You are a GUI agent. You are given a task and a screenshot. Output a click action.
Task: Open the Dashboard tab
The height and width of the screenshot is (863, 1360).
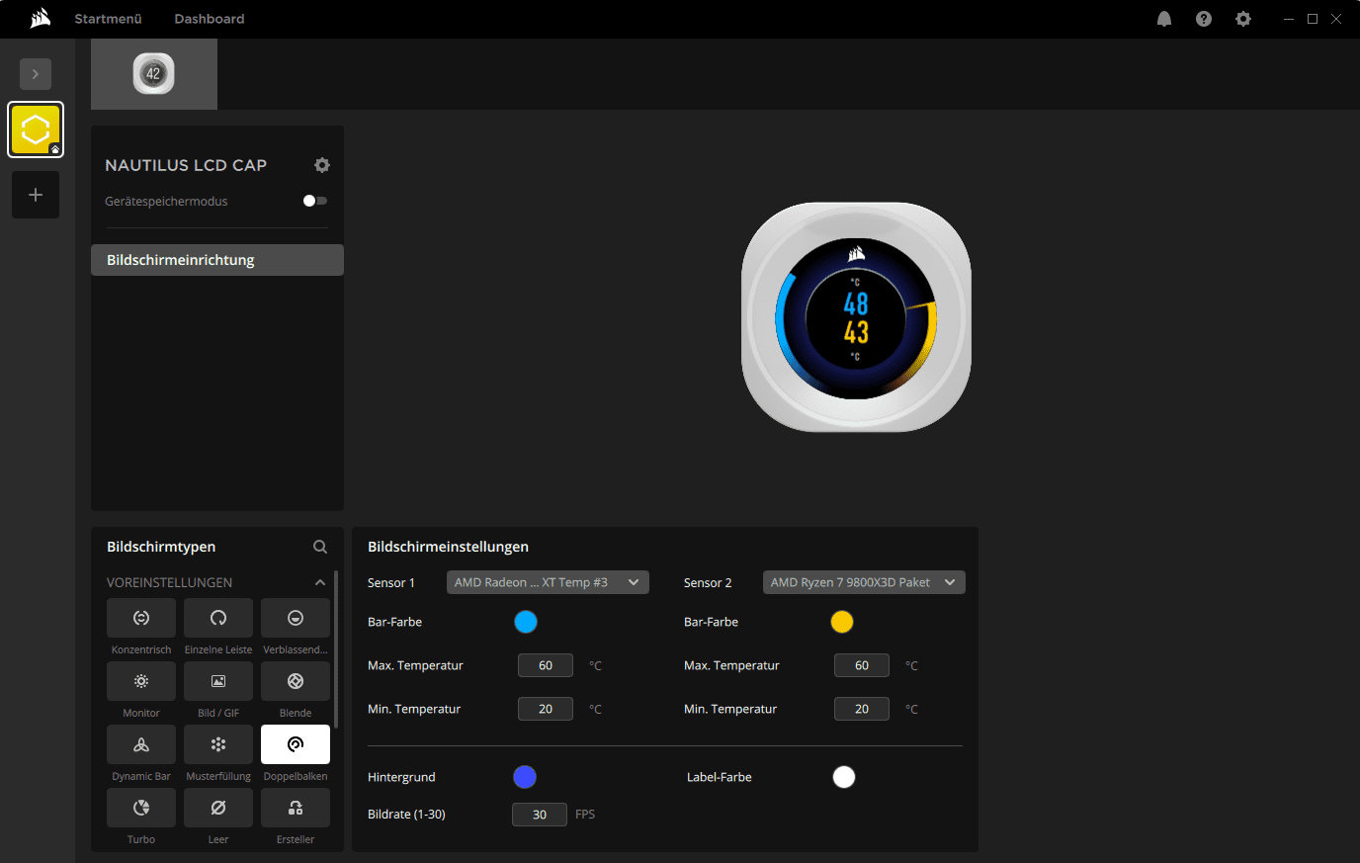click(210, 19)
